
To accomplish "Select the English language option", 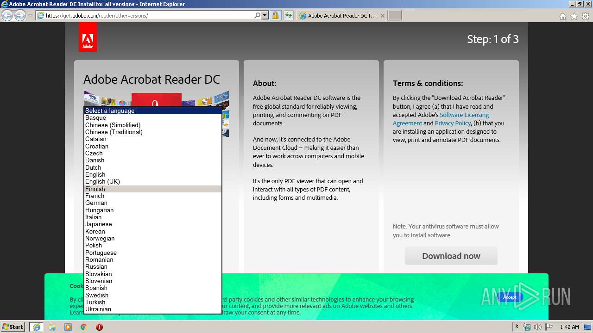I will 153,174.
